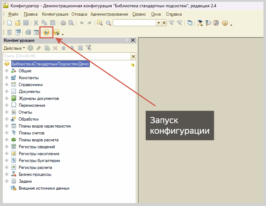Expand the Справочники tree node
The width and height of the screenshot is (266, 206).
click(x=7, y=85)
